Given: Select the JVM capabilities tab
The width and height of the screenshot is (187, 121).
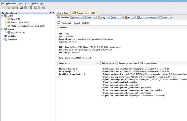Looking at the screenshot, I should [149, 63].
